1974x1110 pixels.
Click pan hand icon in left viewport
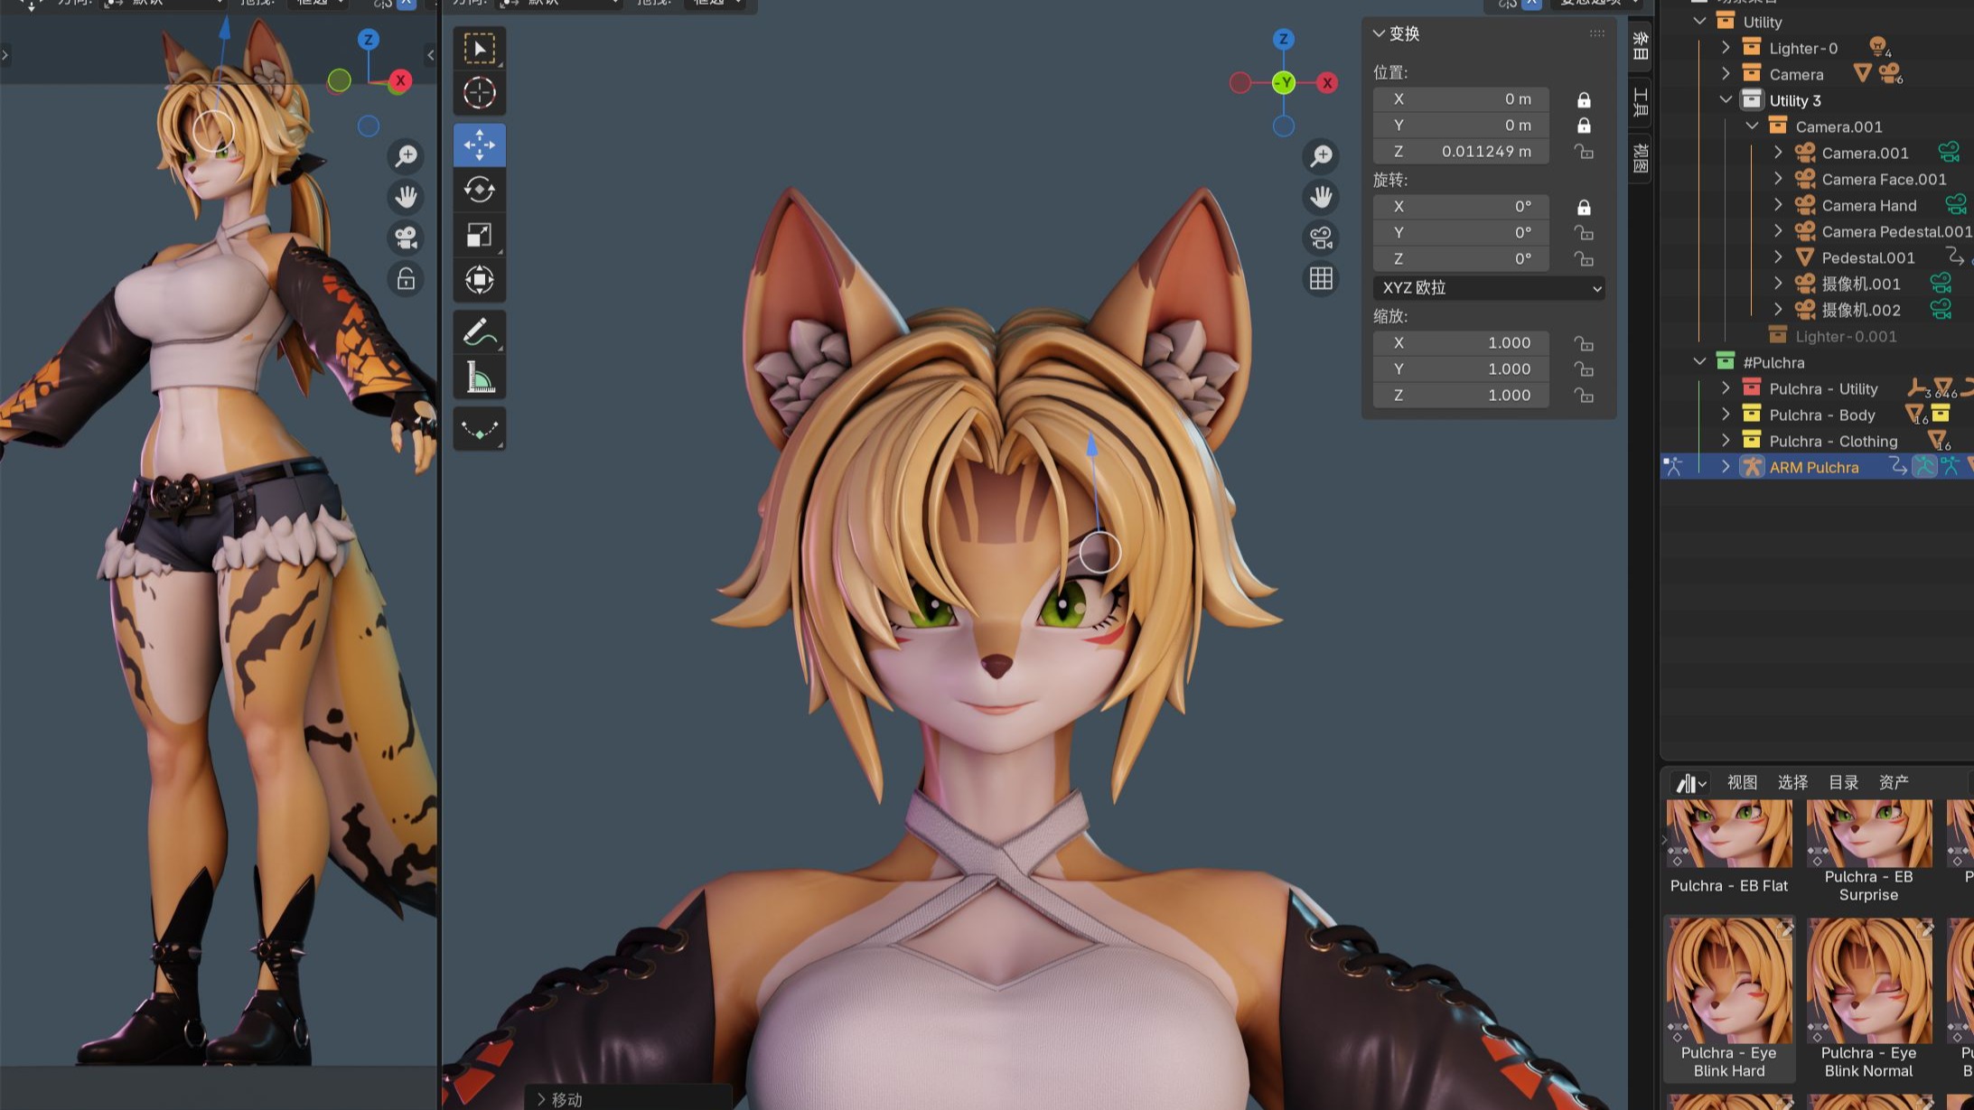click(x=406, y=197)
